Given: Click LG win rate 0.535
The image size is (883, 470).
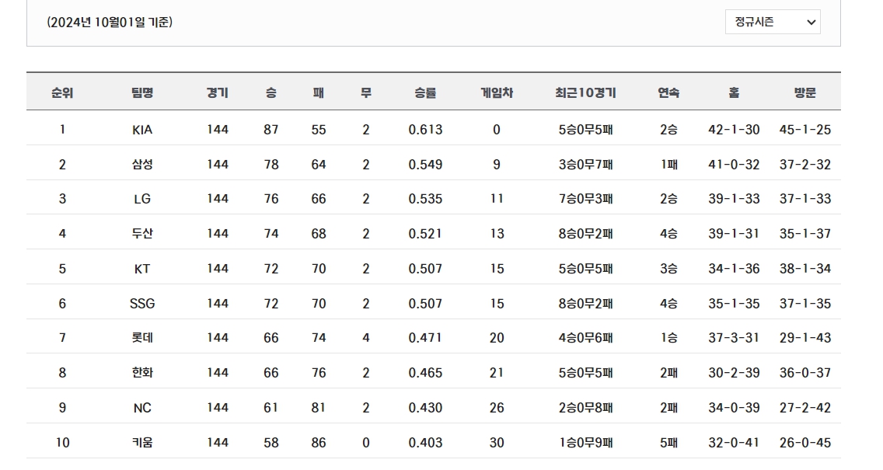Looking at the screenshot, I should 426,199.
